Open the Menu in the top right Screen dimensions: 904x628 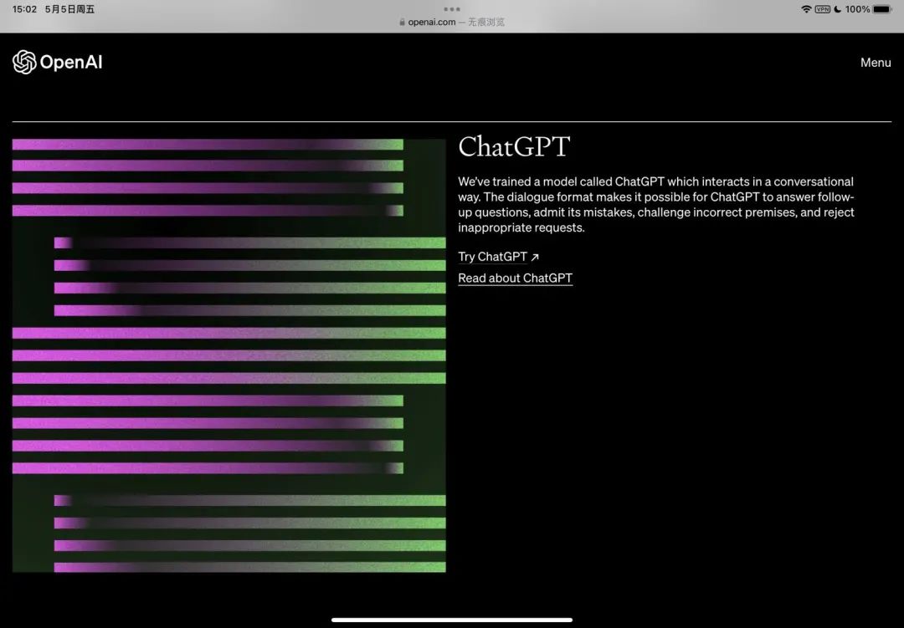[876, 62]
